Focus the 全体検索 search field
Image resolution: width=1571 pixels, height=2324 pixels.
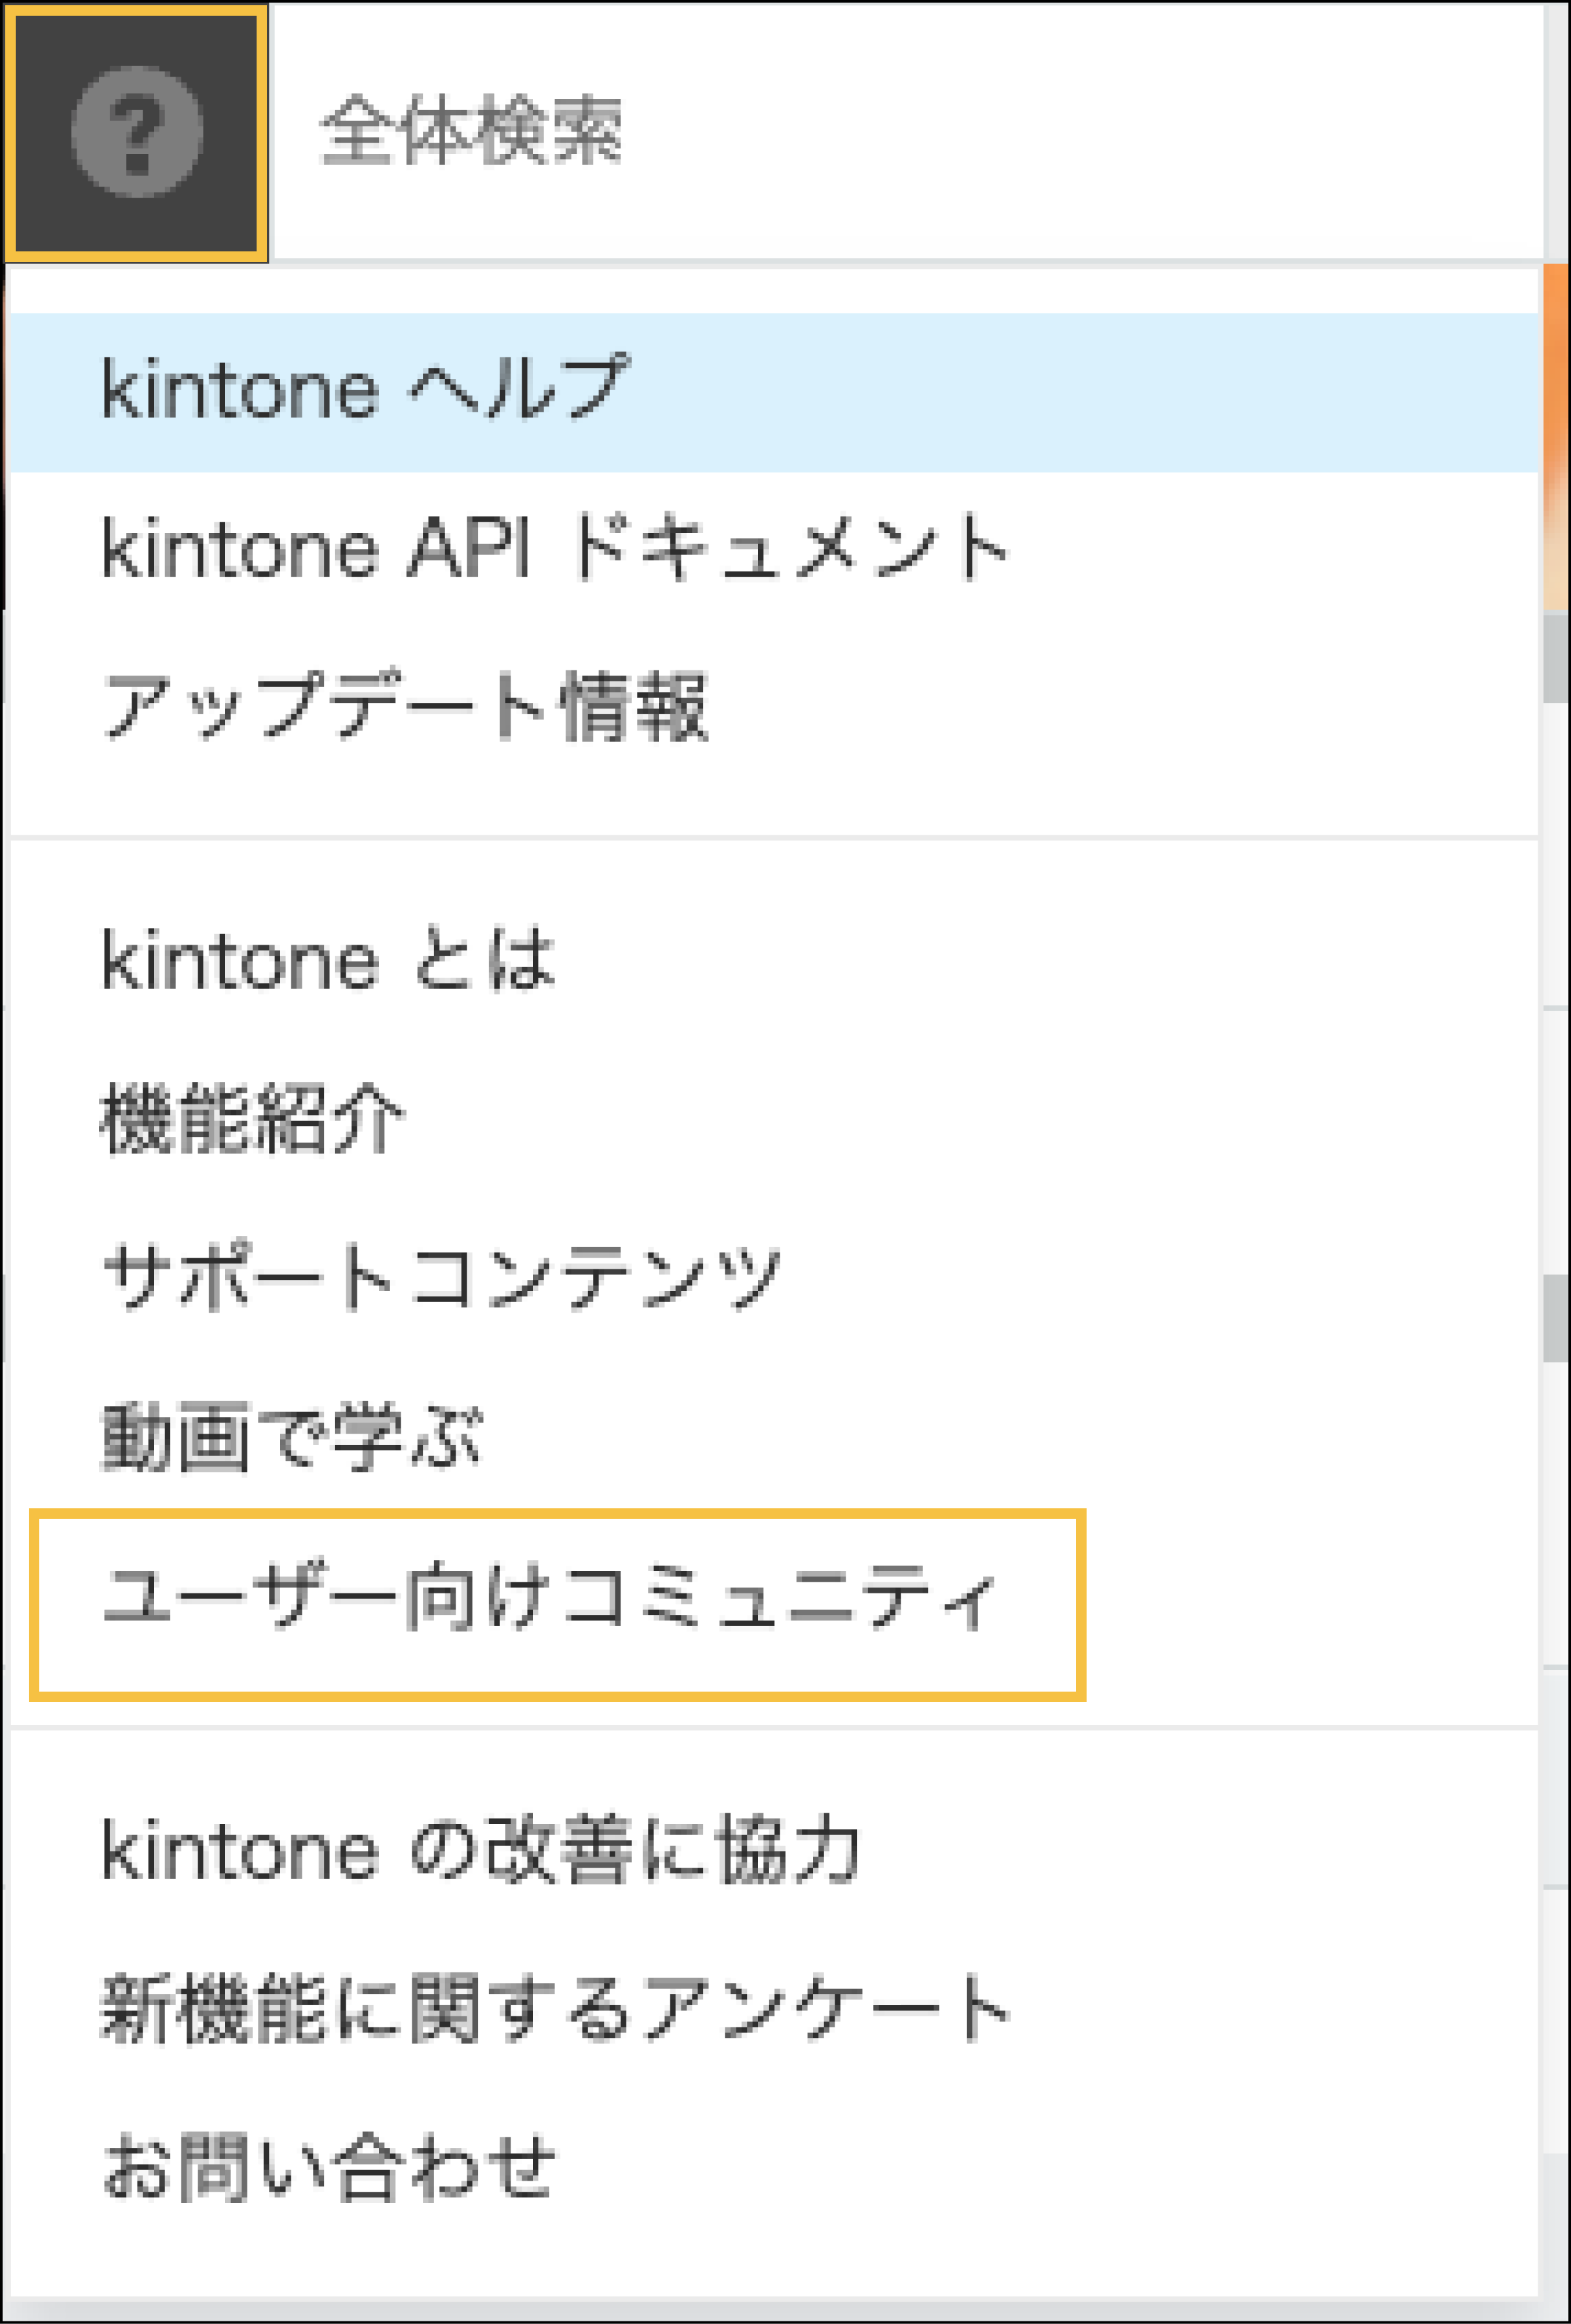[x=900, y=132]
